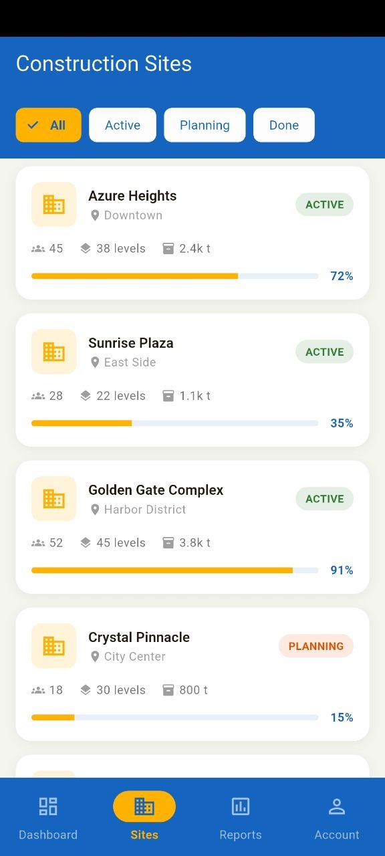Click the Azure Heights building icon

(53, 205)
